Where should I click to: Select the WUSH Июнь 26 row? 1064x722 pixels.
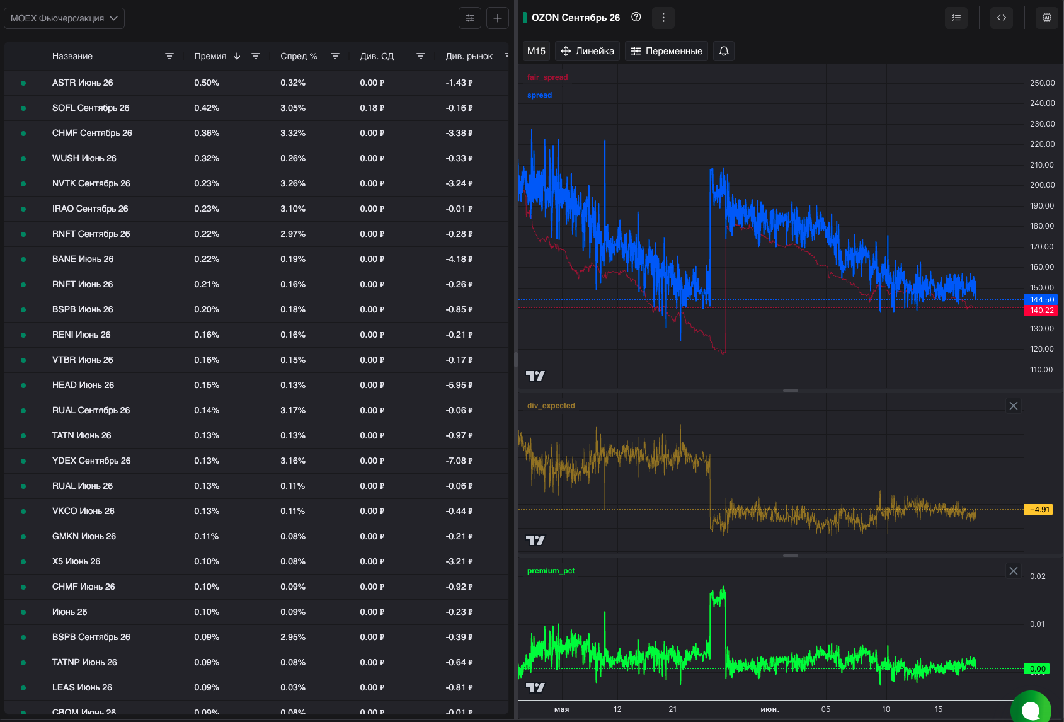[256, 158]
